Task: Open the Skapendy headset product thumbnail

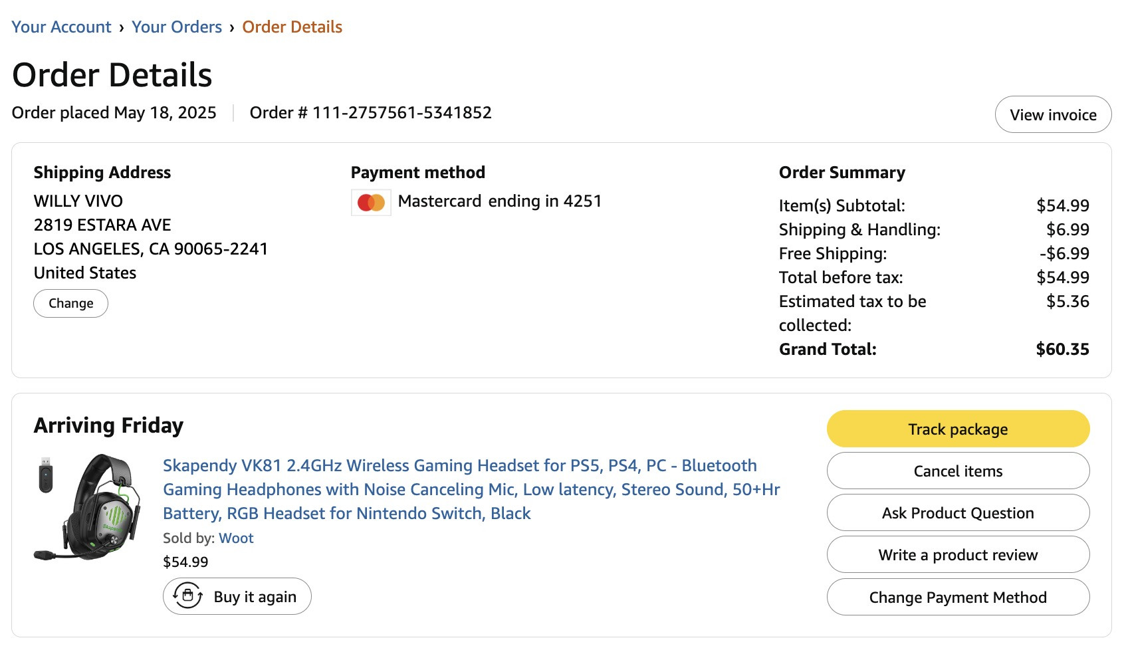Action: (x=88, y=507)
